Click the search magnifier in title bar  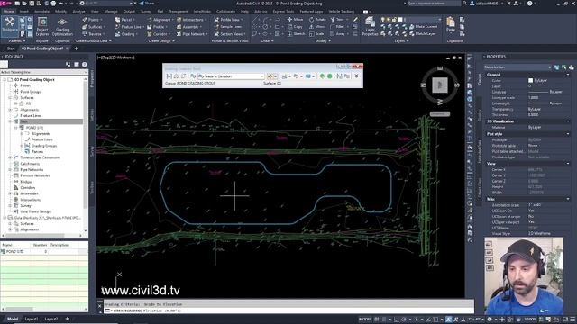[x=464, y=4]
